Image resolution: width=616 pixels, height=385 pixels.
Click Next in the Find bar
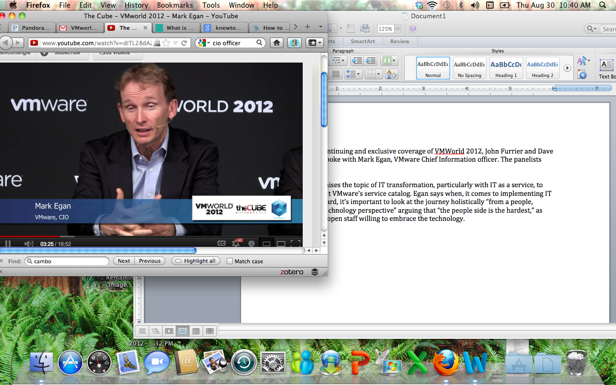124,261
